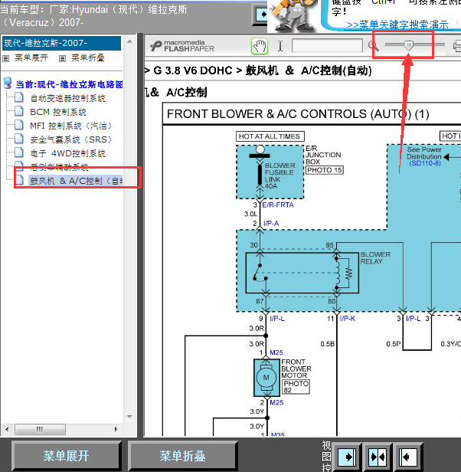Click the FlashPaper search text field
This screenshot has width=461, height=472.
tap(327, 46)
